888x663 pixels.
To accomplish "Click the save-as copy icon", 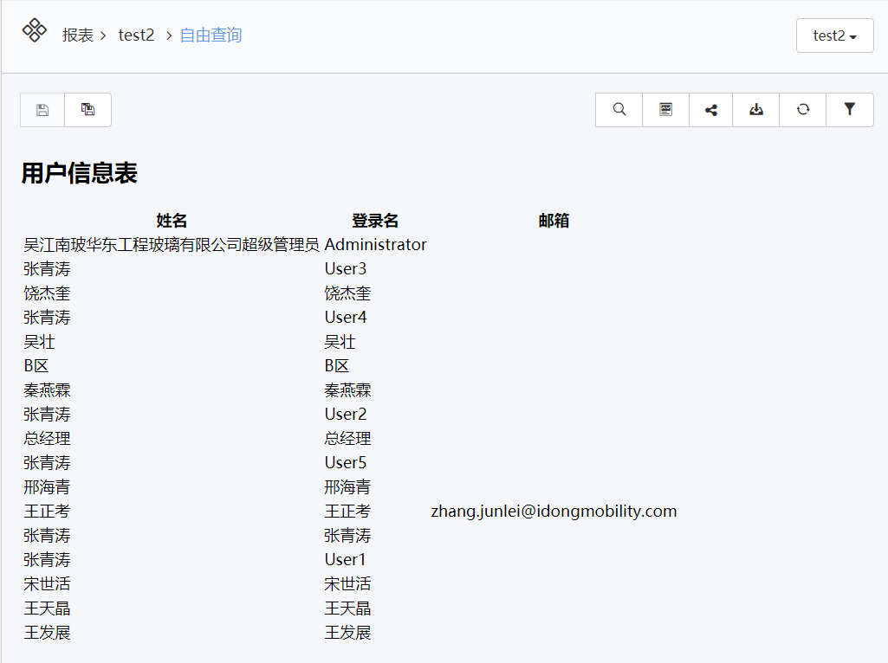I will (x=88, y=110).
